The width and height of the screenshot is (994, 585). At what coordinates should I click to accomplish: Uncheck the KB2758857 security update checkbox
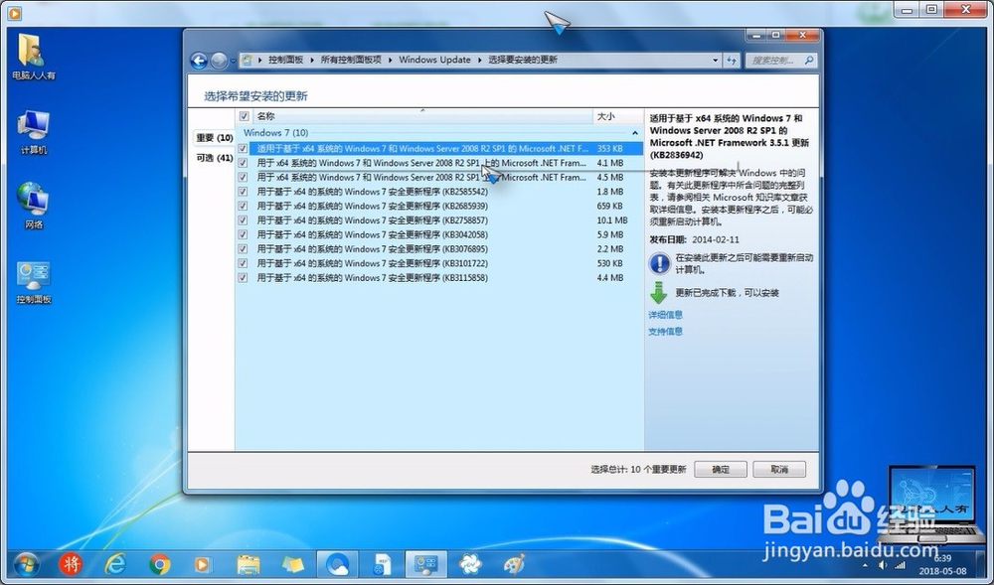pyautogui.click(x=243, y=220)
